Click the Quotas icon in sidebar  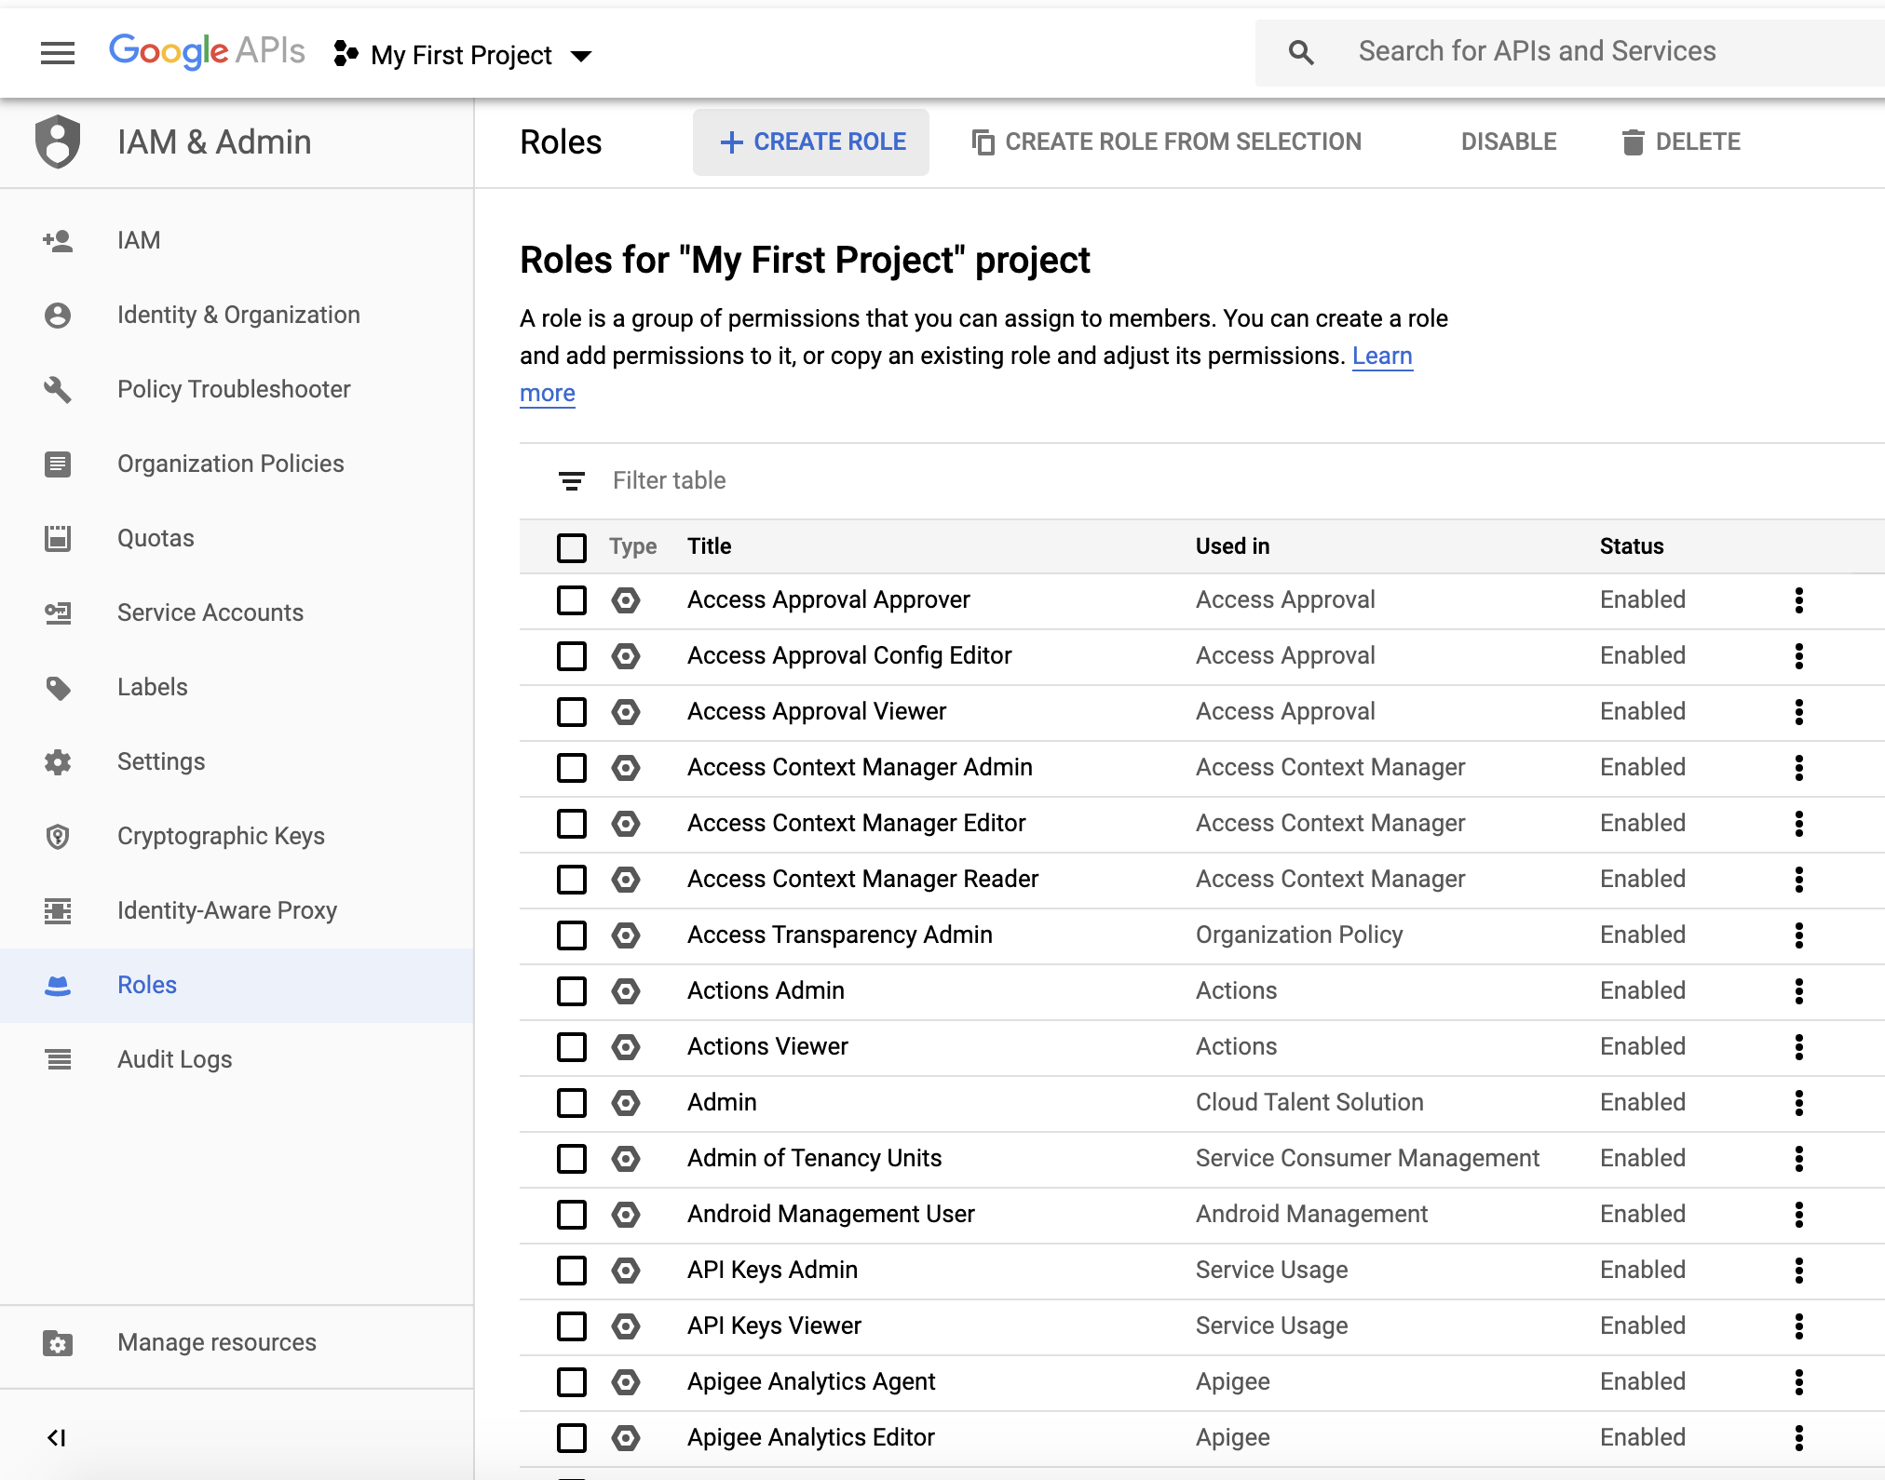[58, 538]
